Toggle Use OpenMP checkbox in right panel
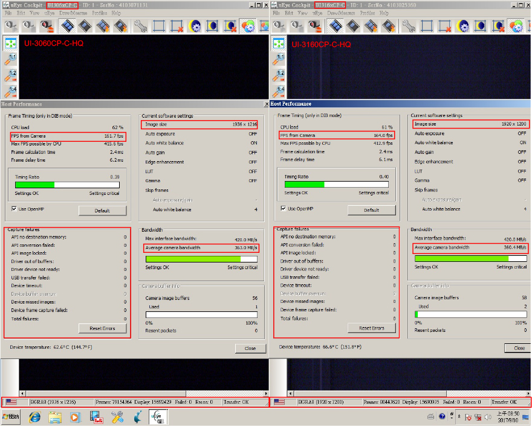Screen dimensions: 532x426 tap(284, 209)
